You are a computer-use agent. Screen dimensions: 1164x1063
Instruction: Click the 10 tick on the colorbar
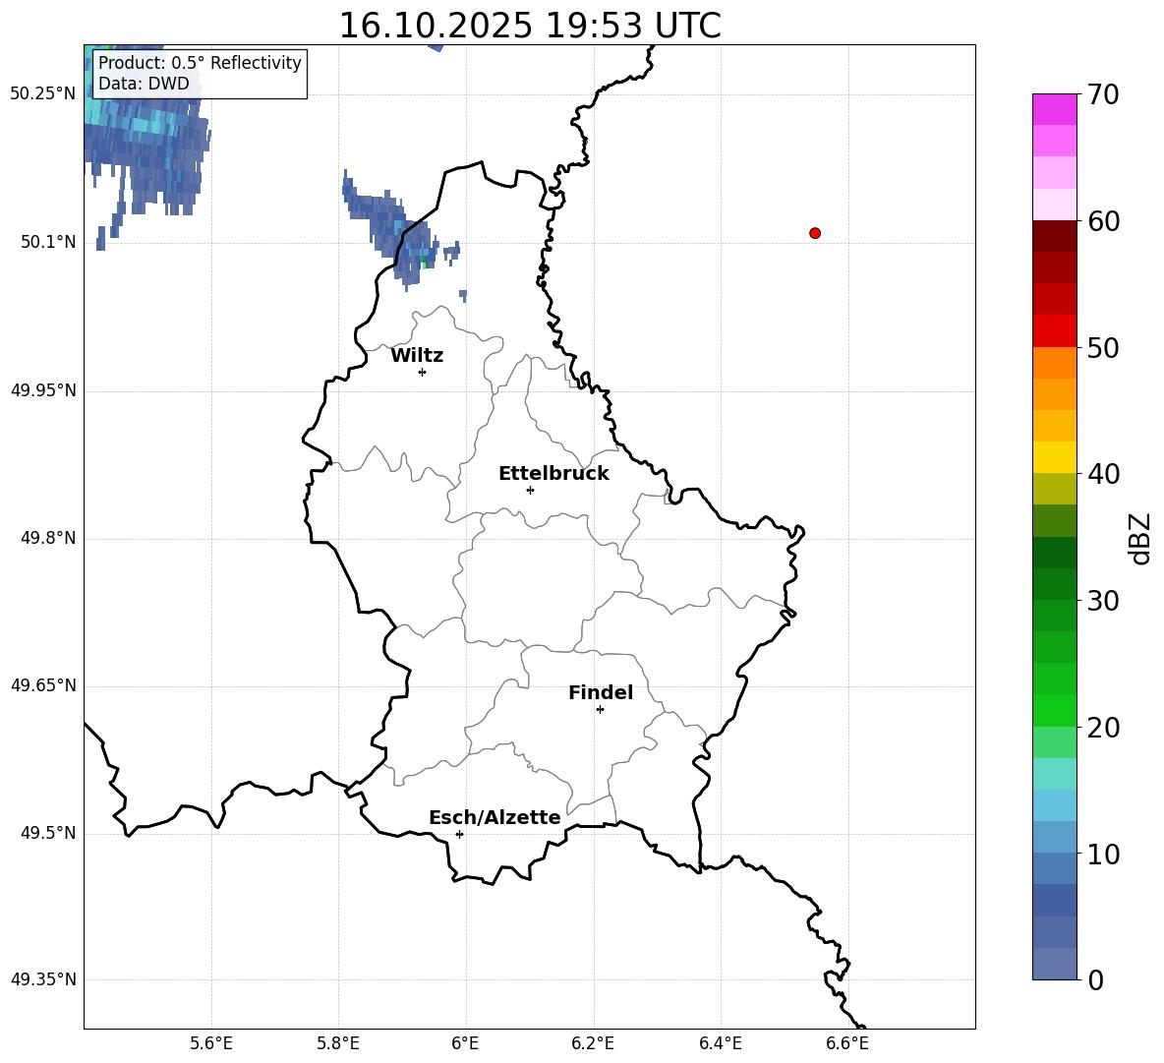1103,854
